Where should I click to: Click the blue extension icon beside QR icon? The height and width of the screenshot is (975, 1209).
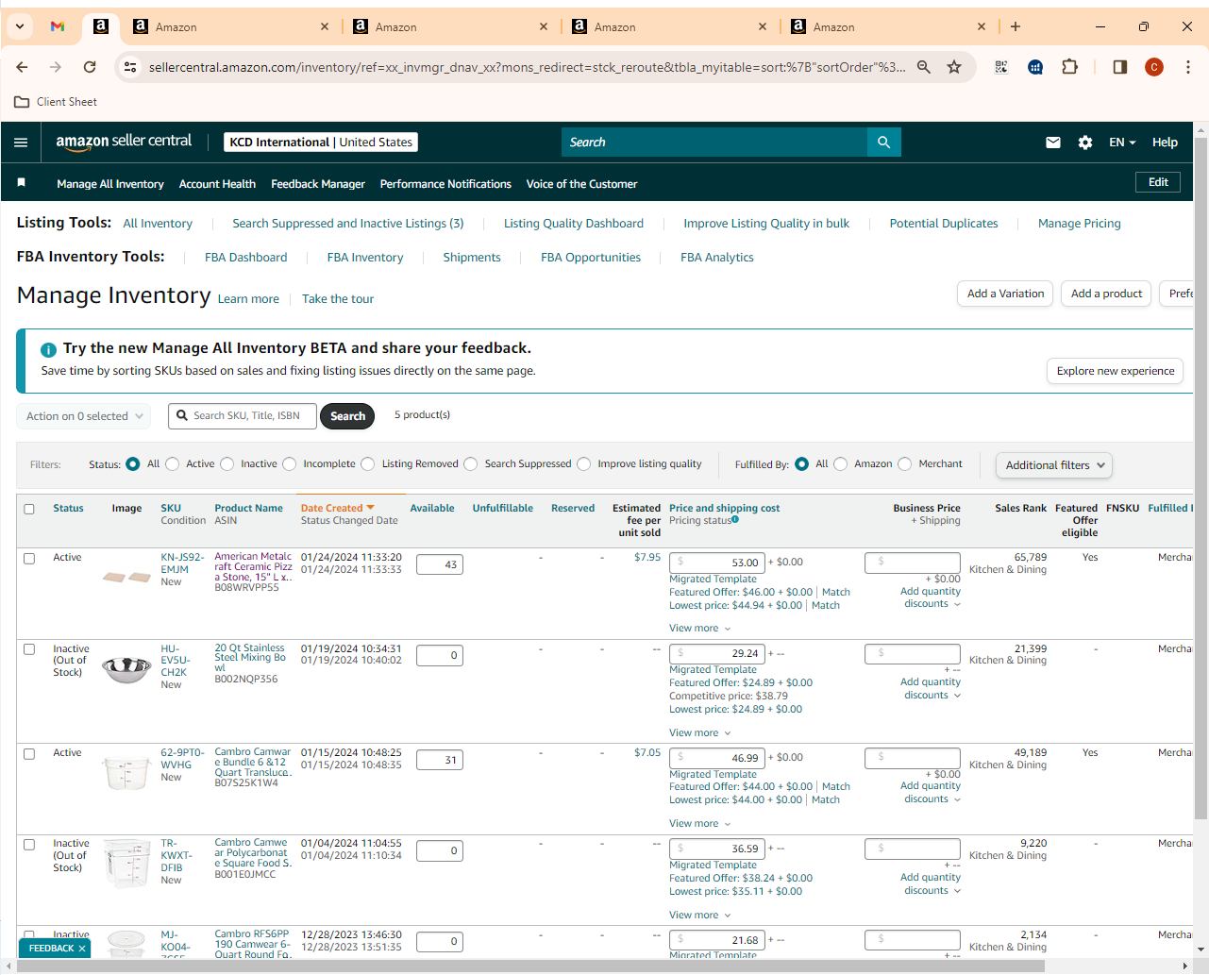[1035, 67]
